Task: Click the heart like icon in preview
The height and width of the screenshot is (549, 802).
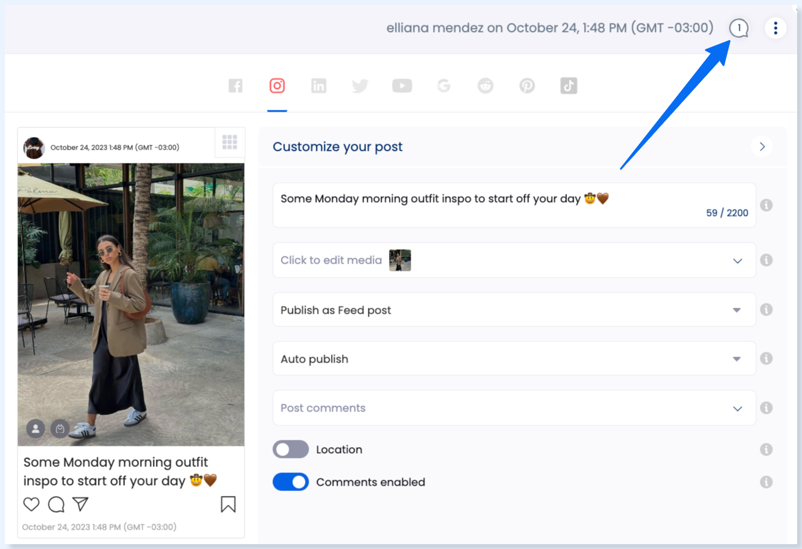Action: 31,504
